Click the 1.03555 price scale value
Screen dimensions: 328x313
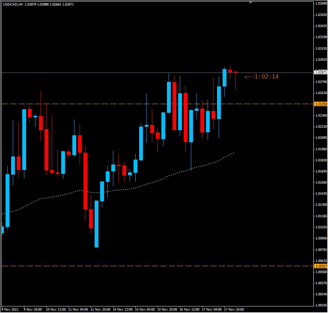point(321,15)
